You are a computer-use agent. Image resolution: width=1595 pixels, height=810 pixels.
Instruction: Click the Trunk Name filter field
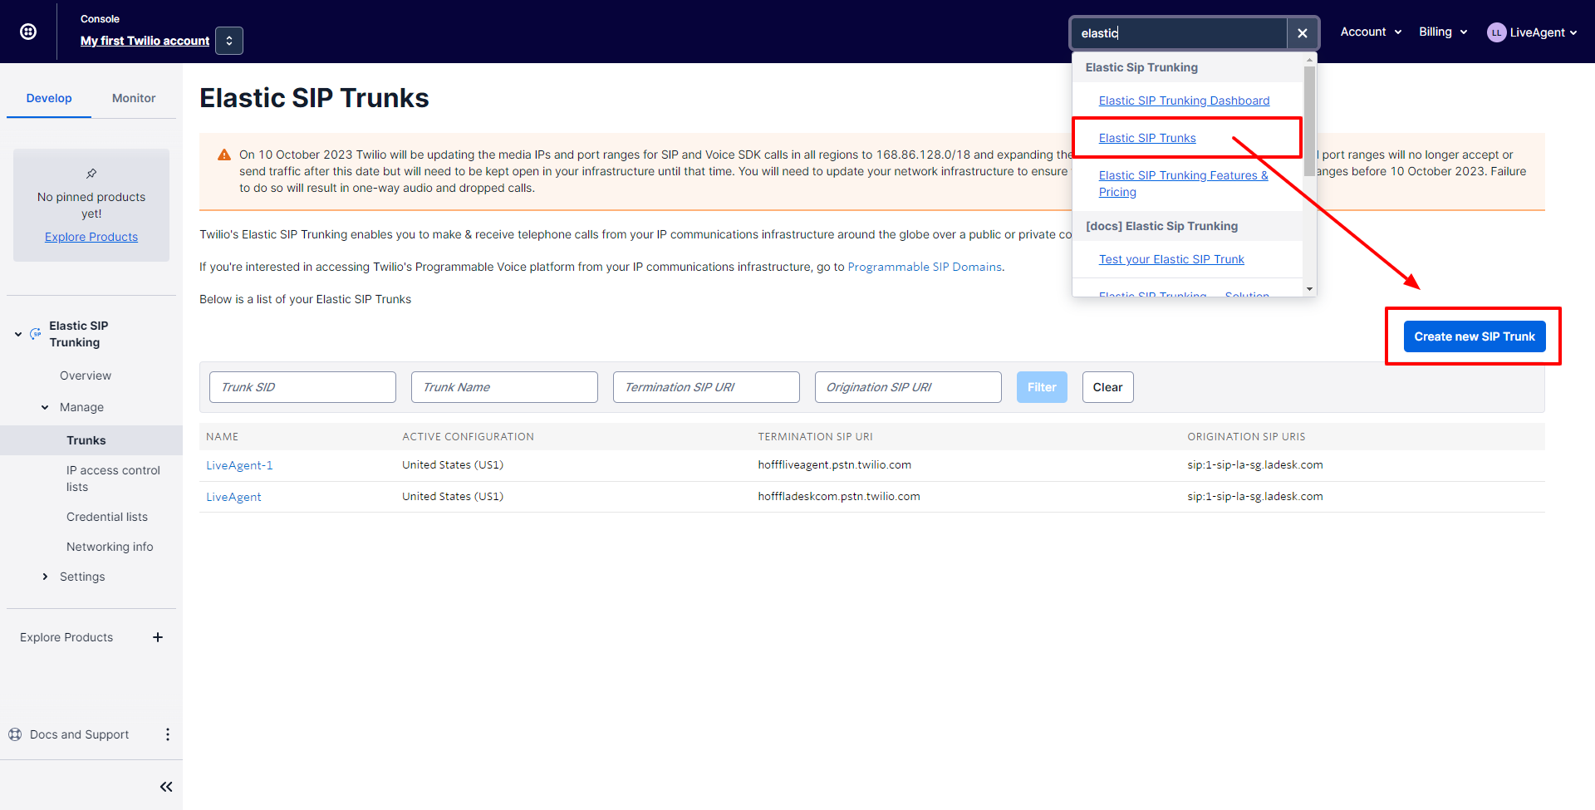(504, 387)
